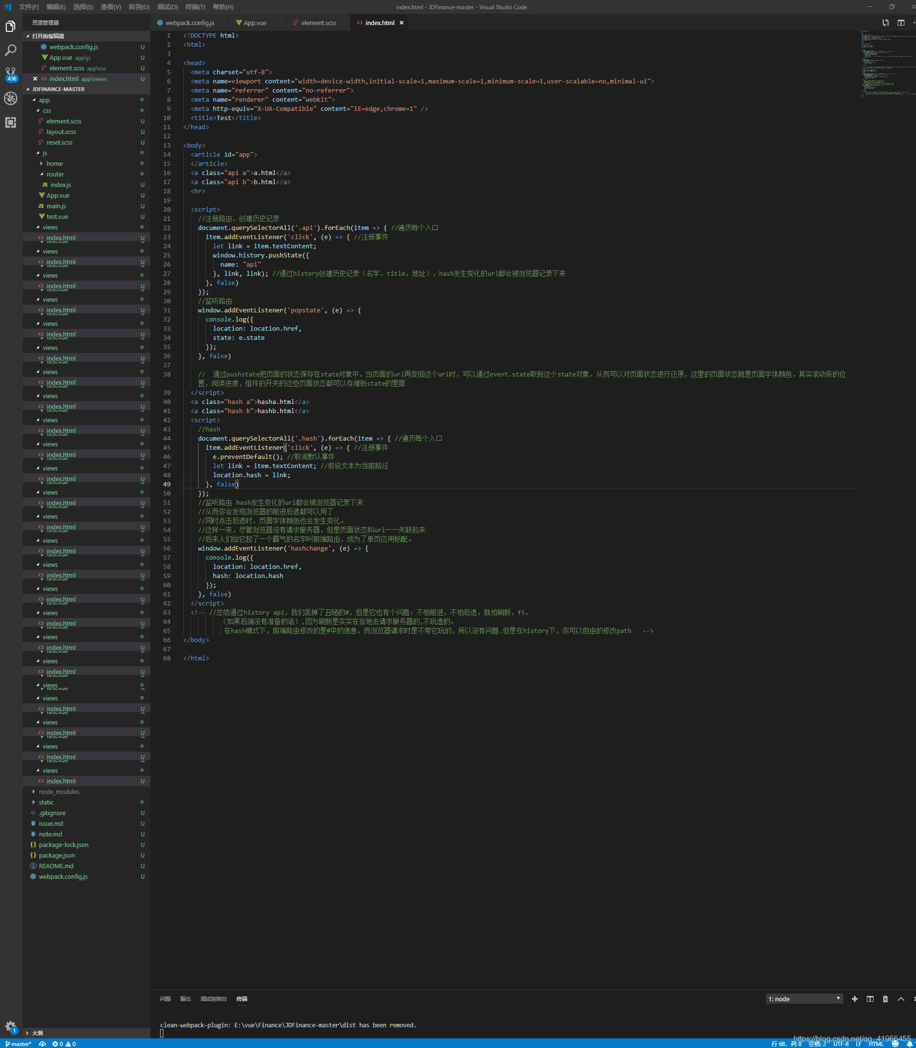Open main.js in the file tree
The height and width of the screenshot is (1048, 916).
coord(86,206)
